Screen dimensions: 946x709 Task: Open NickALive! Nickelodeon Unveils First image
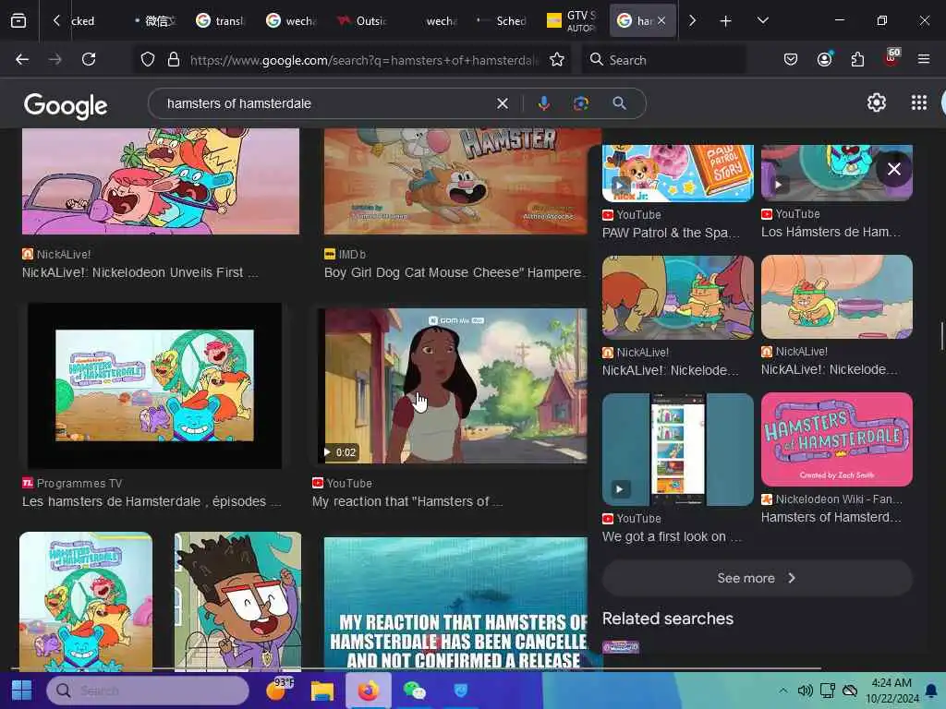[x=161, y=181]
